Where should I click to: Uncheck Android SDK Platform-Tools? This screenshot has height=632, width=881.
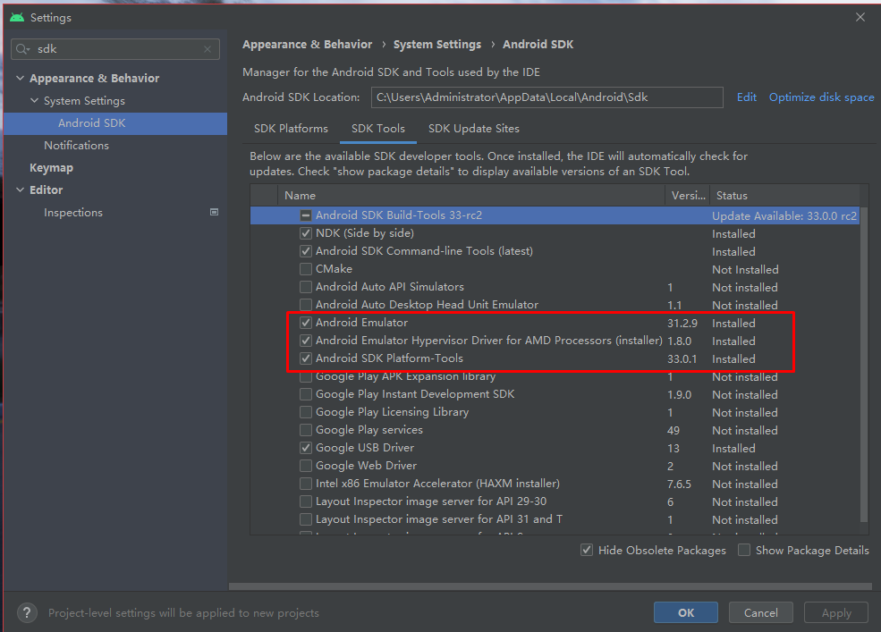pos(306,358)
